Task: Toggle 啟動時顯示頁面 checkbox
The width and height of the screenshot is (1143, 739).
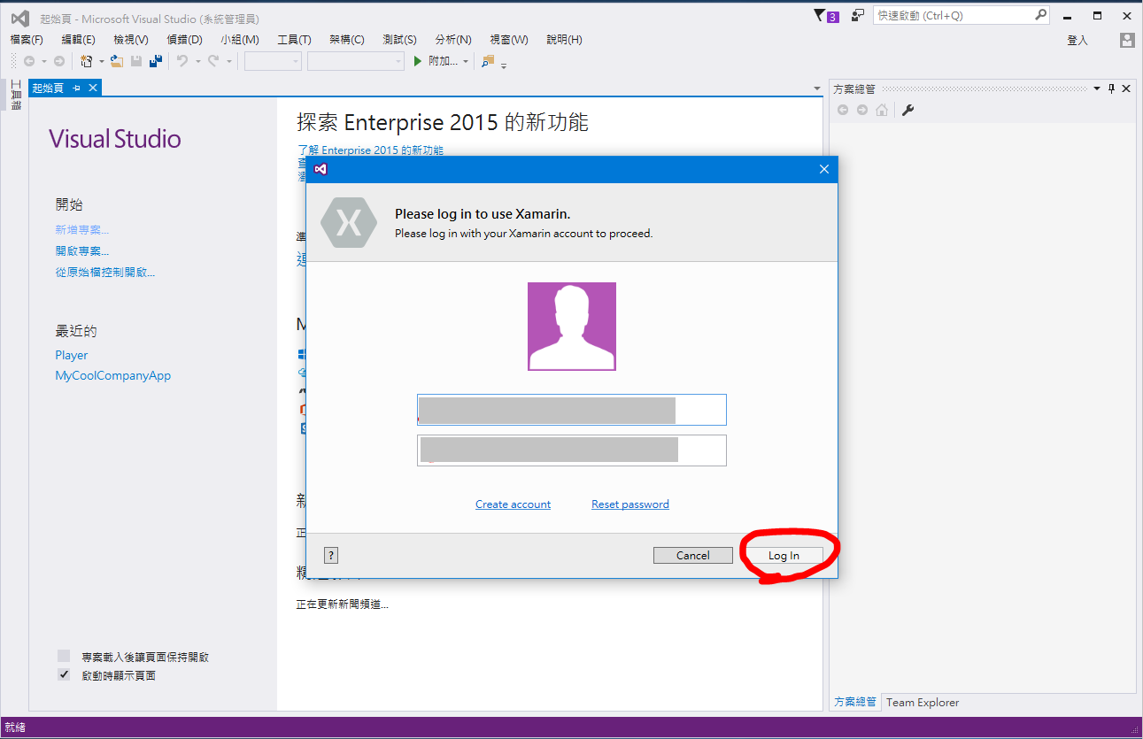Action: 64,674
